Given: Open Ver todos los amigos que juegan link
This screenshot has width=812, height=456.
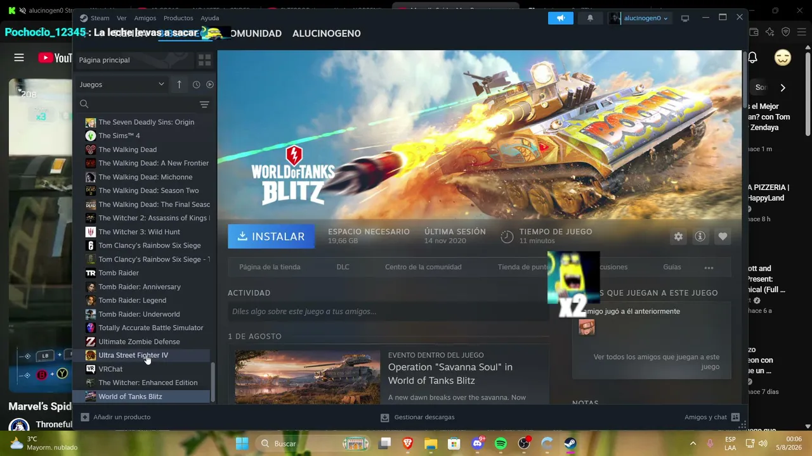Looking at the screenshot, I should coord(657,362).
